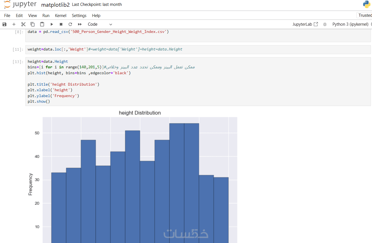Paste cell from clipboard
Screen dimensions: 372x243
(x=42, y=24)
